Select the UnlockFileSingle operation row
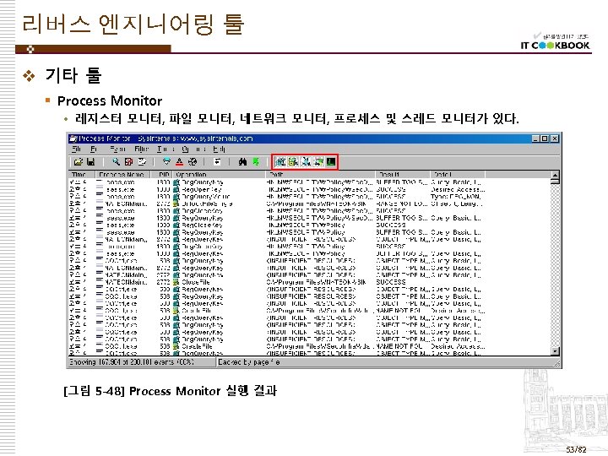Viewport: 608px width, 456px height. pyautogui.click(x=276, y=204)
